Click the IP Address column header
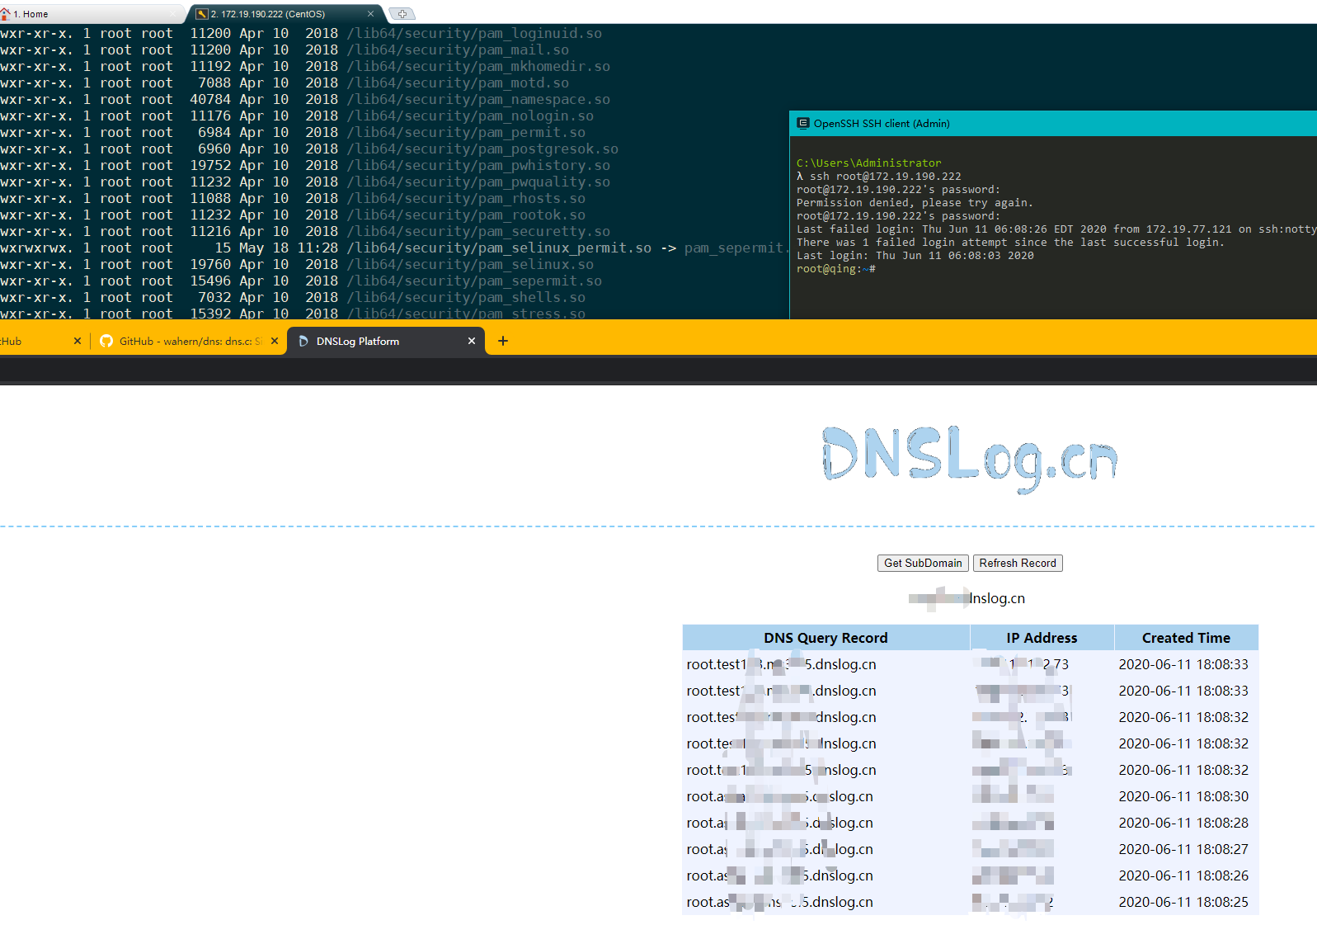1317x925 pixels. click(1042, 638)
